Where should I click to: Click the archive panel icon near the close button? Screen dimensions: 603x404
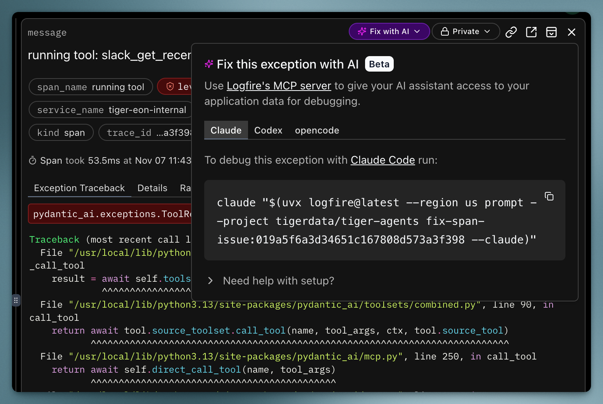[551, 32]
